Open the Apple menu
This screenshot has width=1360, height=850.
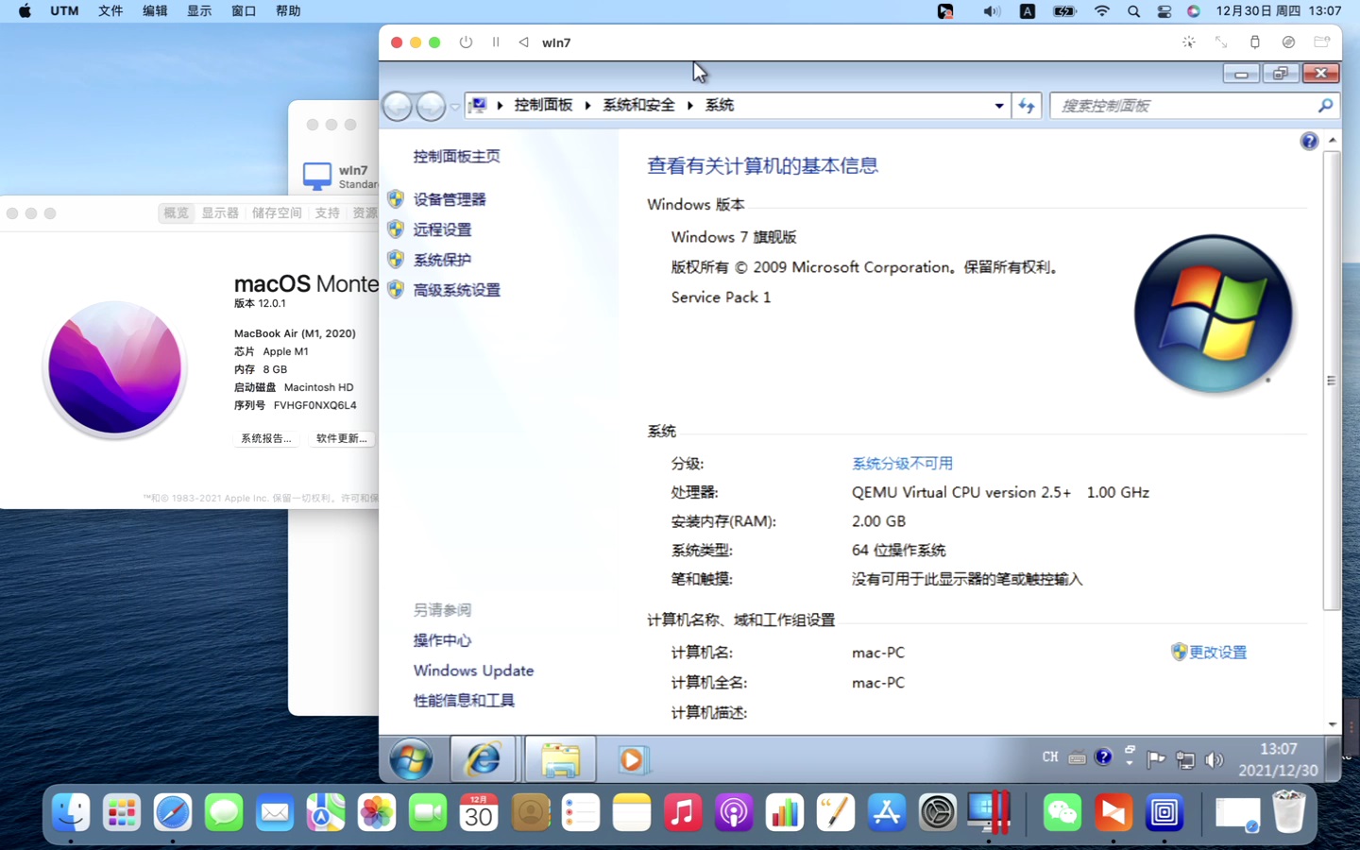(x=25, y=11)
